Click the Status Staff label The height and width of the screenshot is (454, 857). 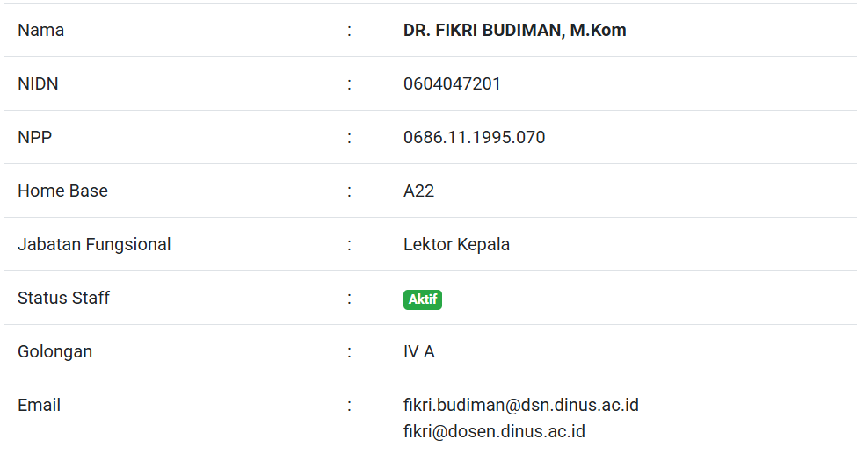[63, 298]
